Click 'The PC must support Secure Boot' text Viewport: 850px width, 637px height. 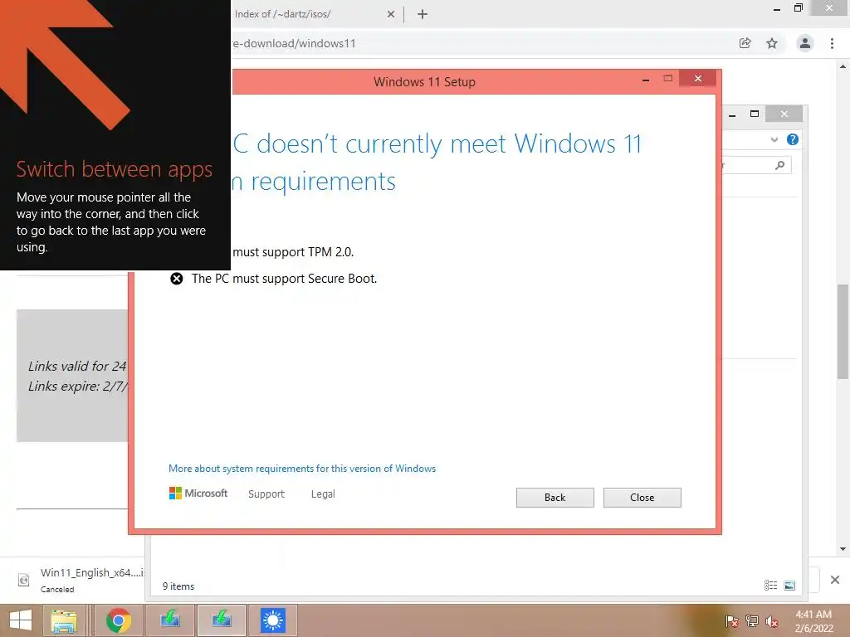tap(284, 279)
